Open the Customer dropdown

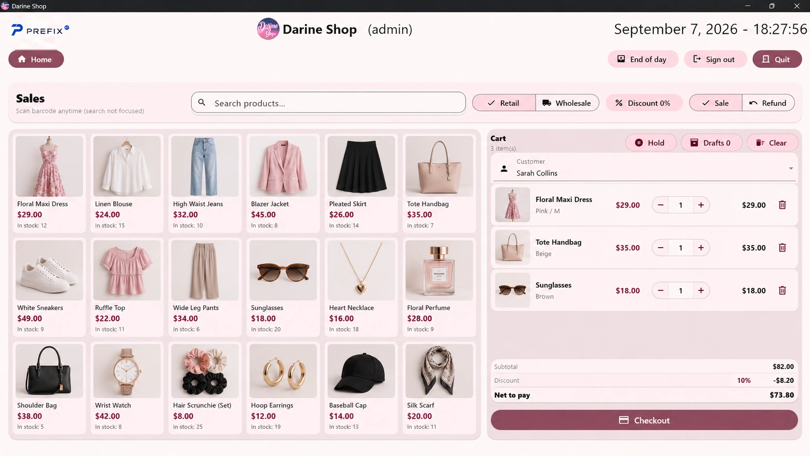click(x=644, y=168)
